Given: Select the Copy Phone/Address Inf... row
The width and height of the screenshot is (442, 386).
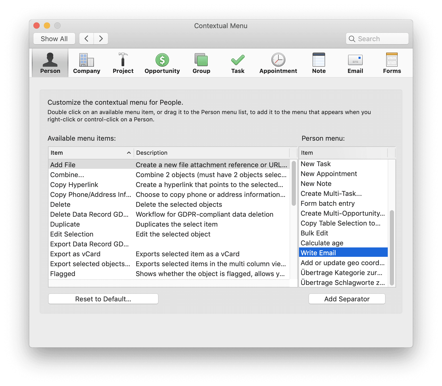Looking at the screenshot, I should coord(169,194).
